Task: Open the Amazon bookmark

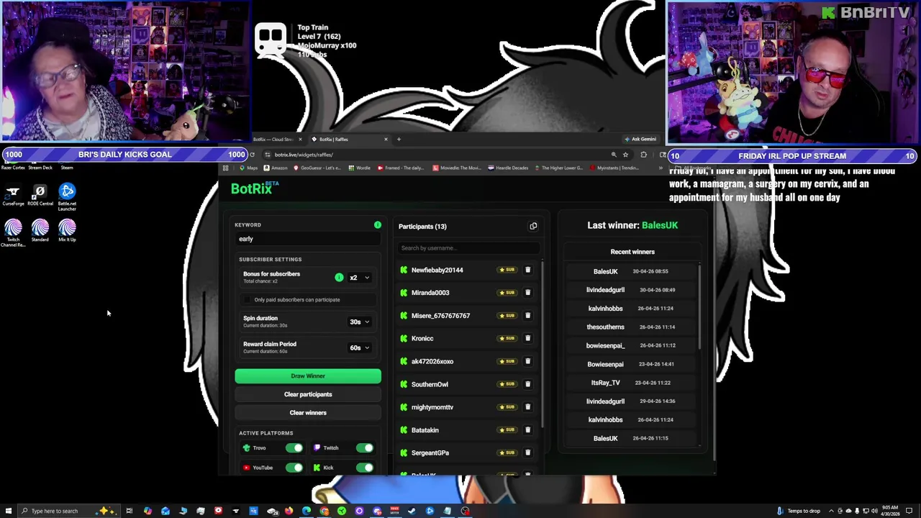Action: click(x=276, y=168)
